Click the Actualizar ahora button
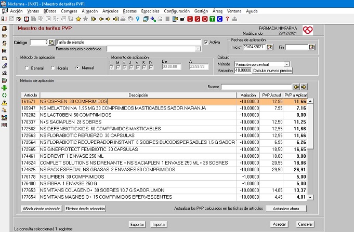The width and height of the screenshot is (354, 232). click(x=286, y=209)
